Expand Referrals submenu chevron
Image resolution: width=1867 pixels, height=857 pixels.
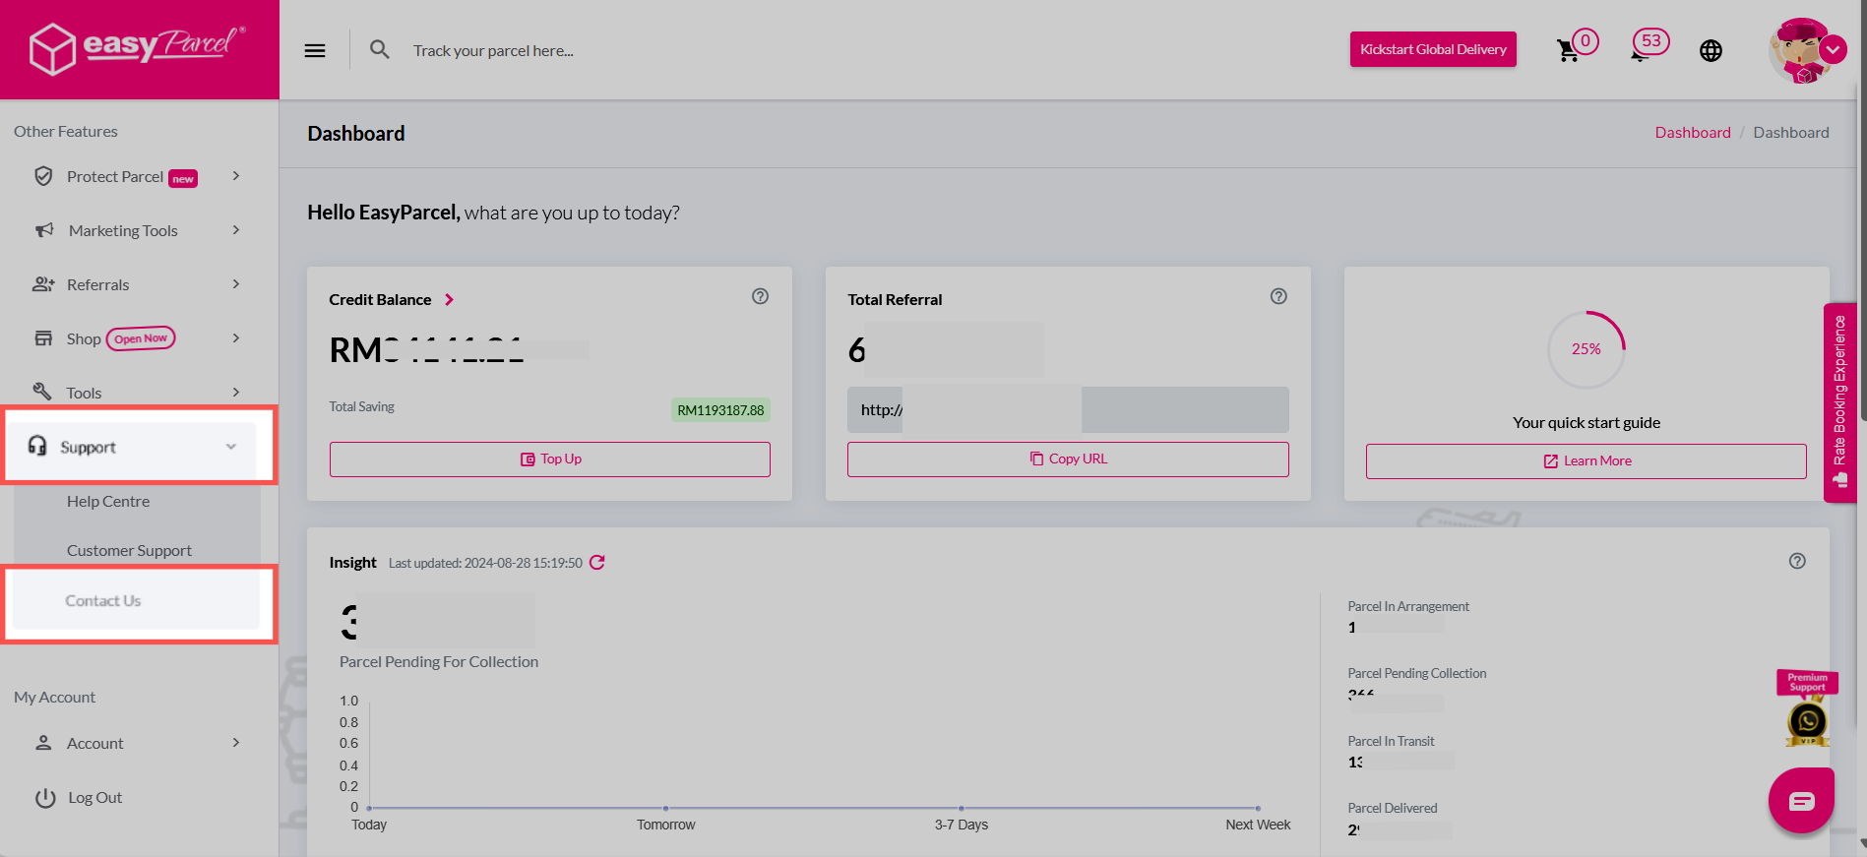point(236,284)
